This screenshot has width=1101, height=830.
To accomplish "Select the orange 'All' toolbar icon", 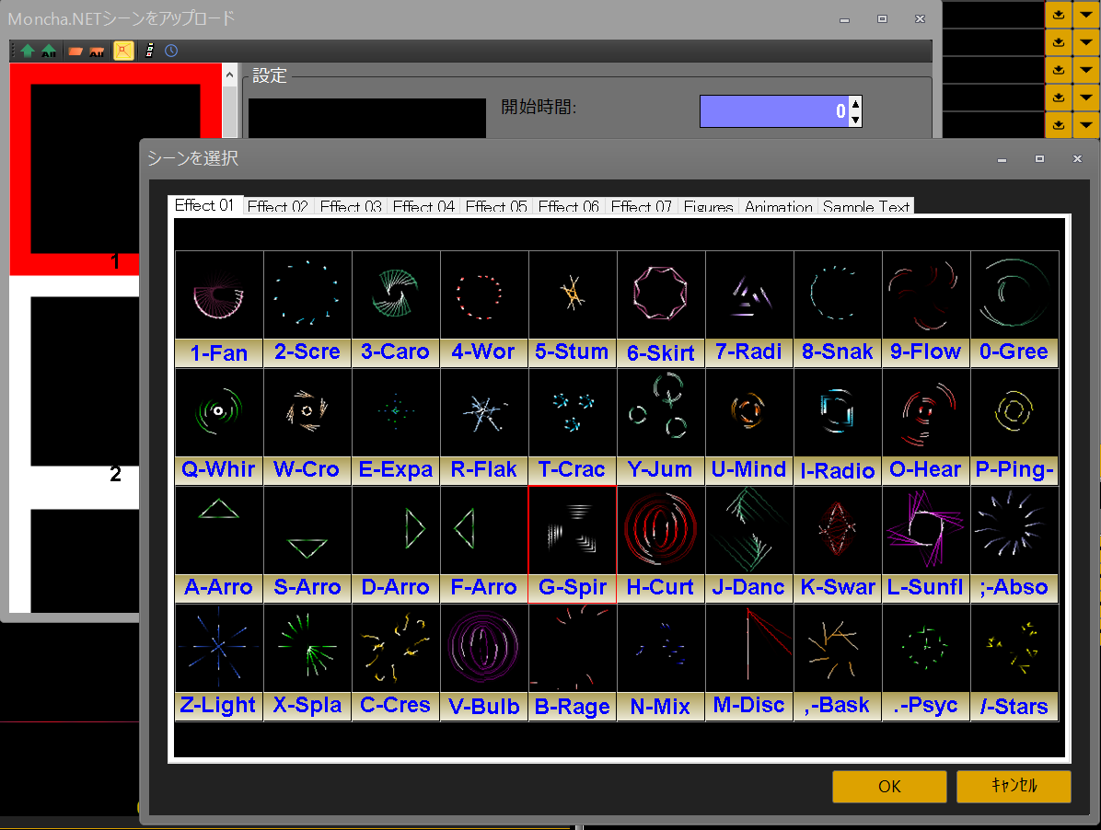I will [96, 51].
